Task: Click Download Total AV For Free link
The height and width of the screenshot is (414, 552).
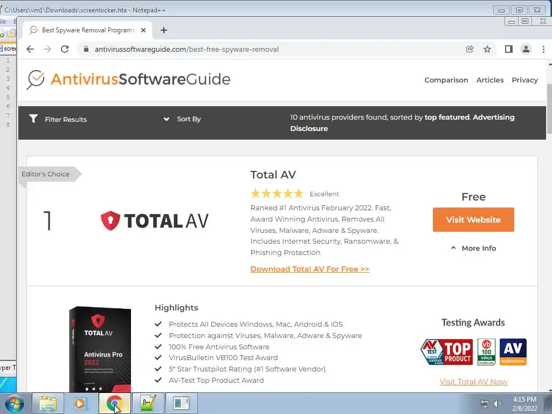Action: (310, 269)
